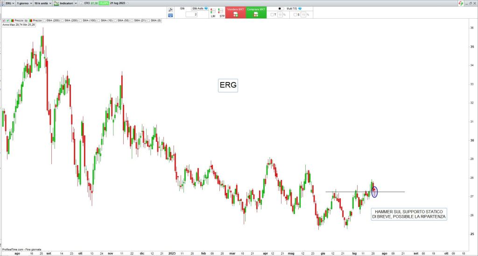
Task: Click the 36 value on price axis
Action: point(472,28)
